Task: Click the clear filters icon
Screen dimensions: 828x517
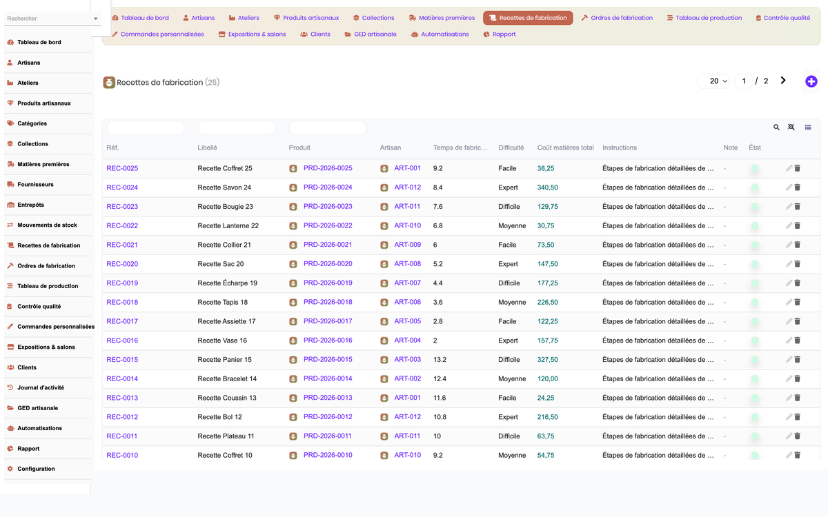Action: (791, 128)
